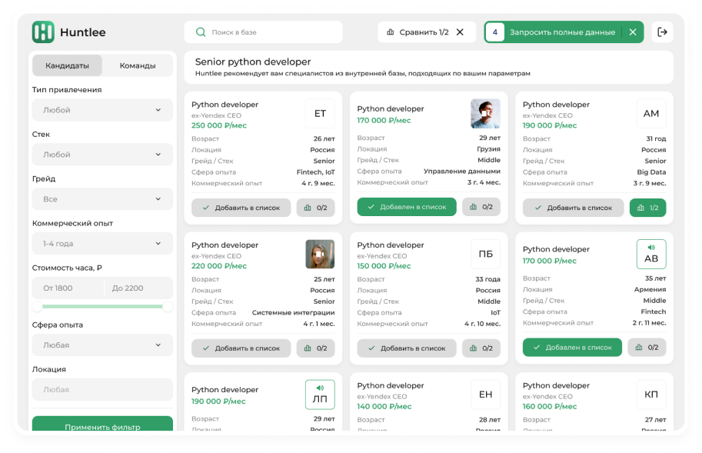The image size is (702, 453).
Task: Dismiss the Запросить полные данные bar
Action: tap(633, 32)
